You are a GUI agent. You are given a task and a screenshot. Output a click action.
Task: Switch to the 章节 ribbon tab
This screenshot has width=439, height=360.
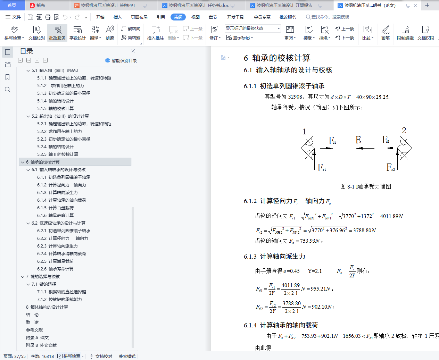tap(213, 17)
